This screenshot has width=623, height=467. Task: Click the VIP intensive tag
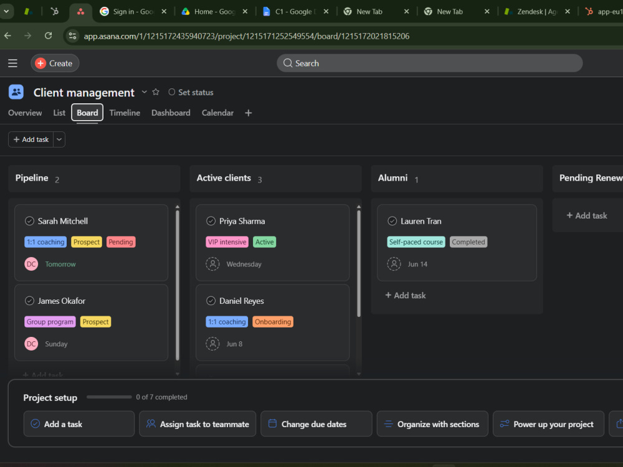click(x=227, y=242)
